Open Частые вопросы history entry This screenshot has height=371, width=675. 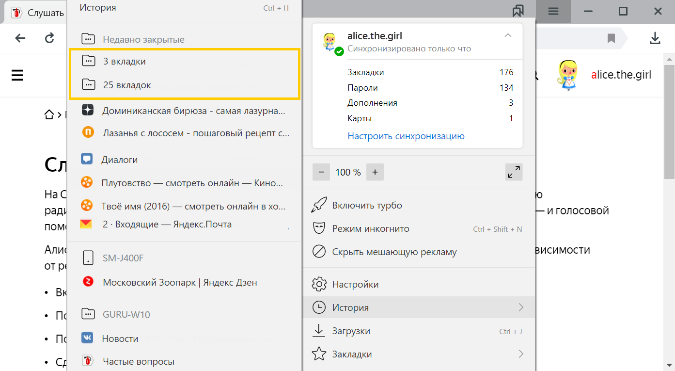184,361
